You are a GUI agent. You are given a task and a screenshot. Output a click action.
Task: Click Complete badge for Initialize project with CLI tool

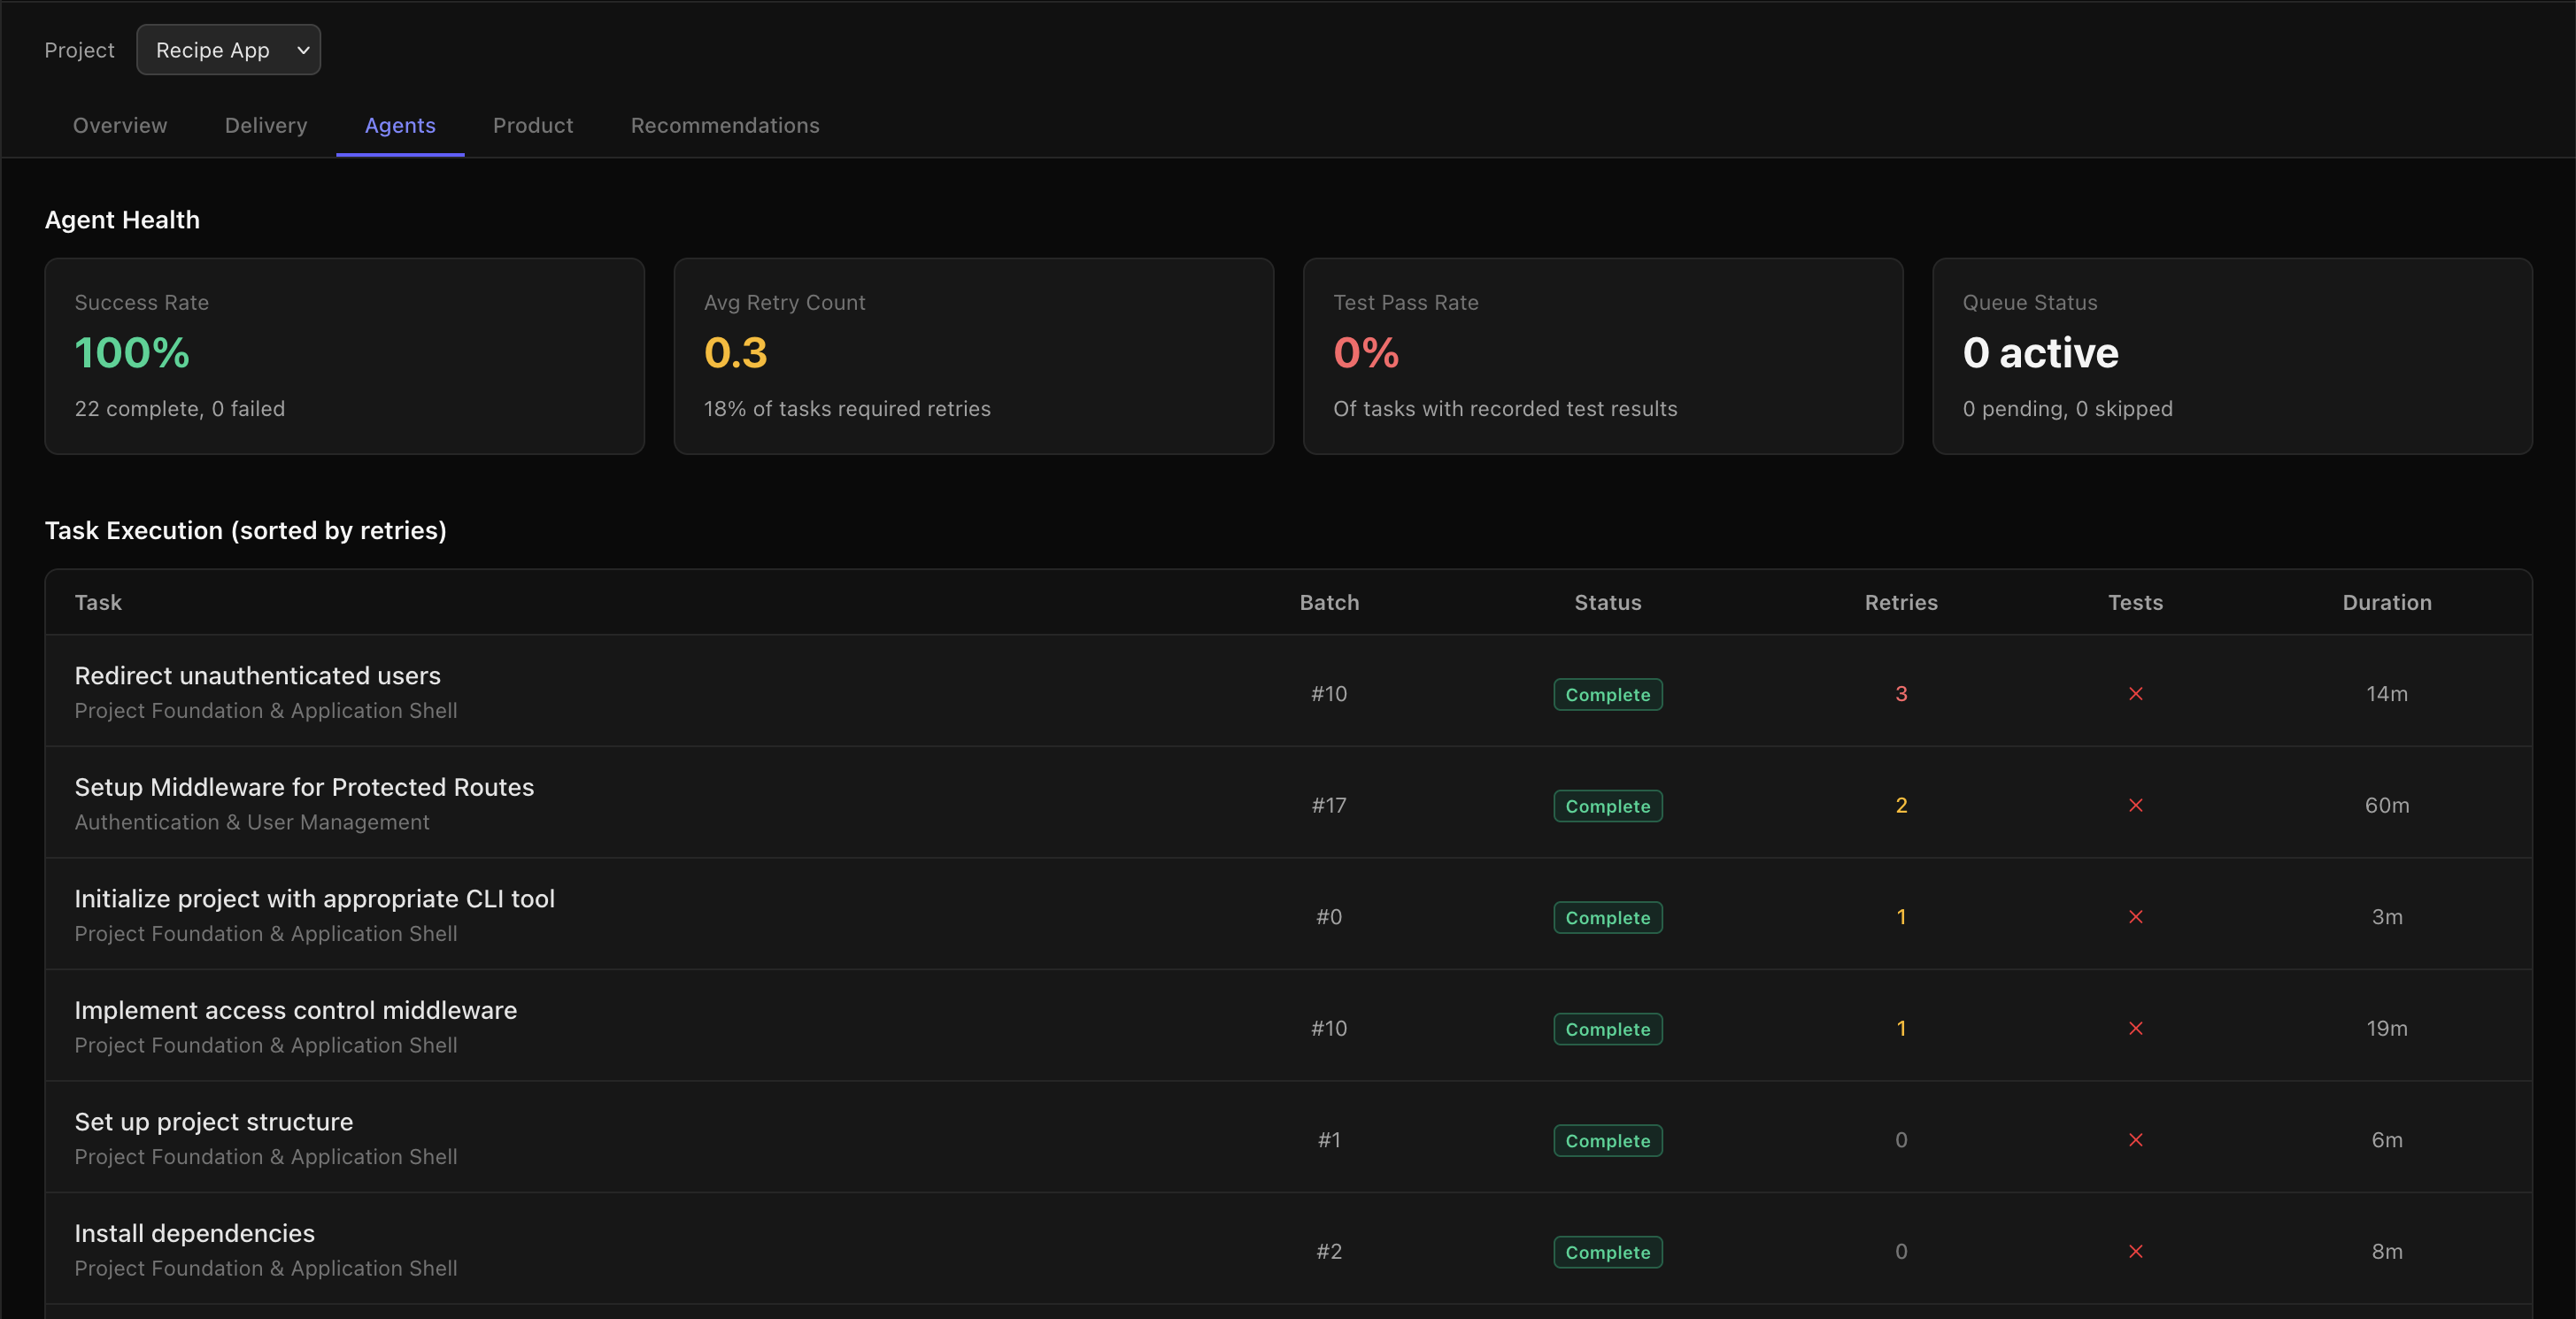pyautogui.click(x=1608, y=917)
